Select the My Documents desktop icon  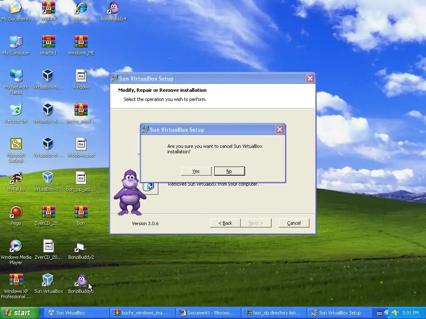16,11
